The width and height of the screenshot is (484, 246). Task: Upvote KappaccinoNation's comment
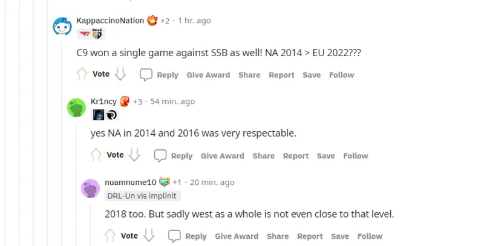(82, 74)
